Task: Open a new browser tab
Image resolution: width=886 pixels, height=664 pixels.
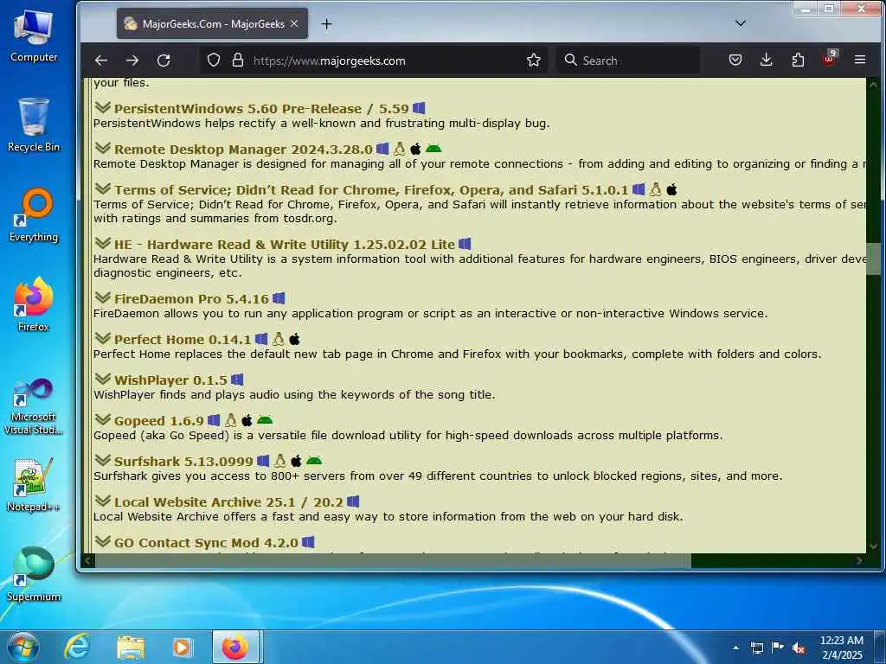Action: 326,23
